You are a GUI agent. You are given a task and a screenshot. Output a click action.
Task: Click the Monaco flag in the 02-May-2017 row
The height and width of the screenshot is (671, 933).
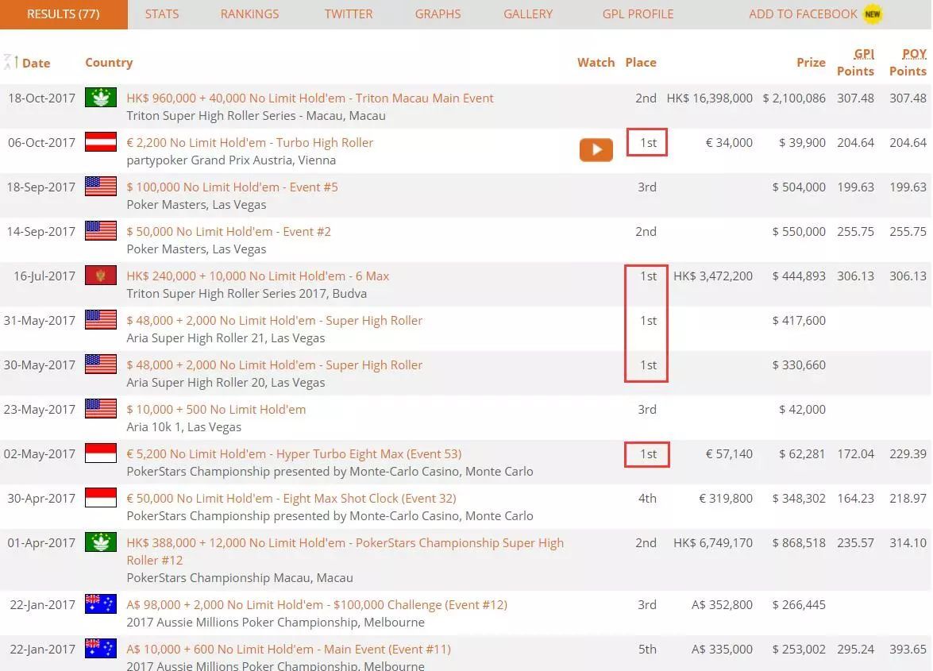pyautogui.click(x=101, y=453)
